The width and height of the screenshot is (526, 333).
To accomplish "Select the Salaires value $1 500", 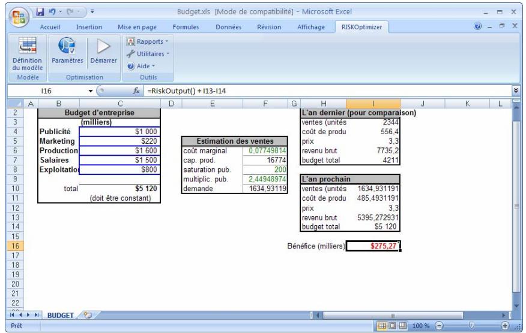I will [119, 160].
